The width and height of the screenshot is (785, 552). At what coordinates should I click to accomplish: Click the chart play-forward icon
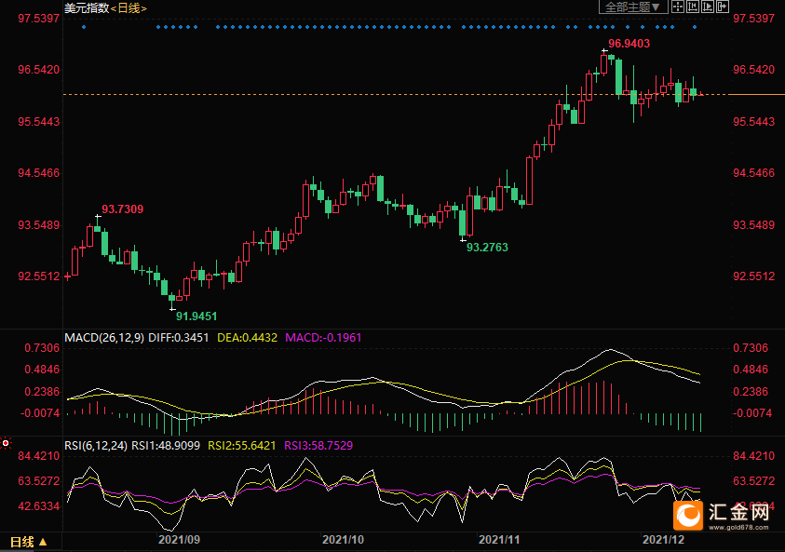(708, 7)
